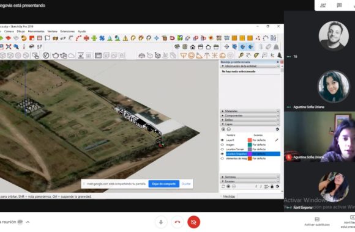Screen dimensions: 355x232
Task: Expand the Componentes panel section
Action: pyautogui.click(x=250, y=115)
